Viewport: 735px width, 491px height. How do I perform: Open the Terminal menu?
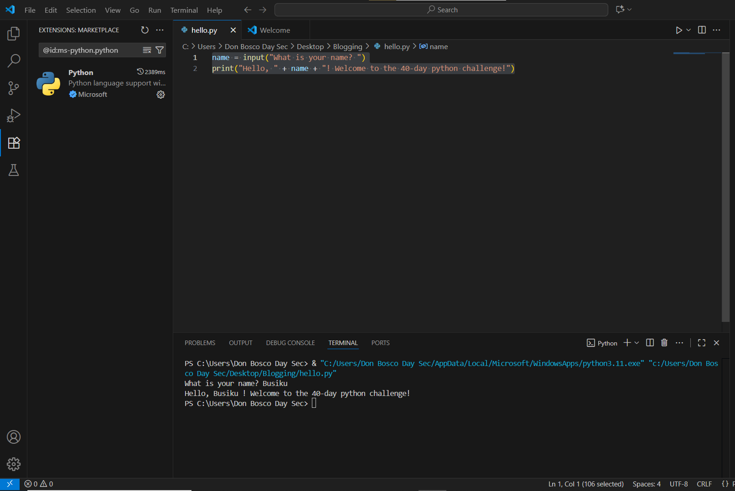184,10
